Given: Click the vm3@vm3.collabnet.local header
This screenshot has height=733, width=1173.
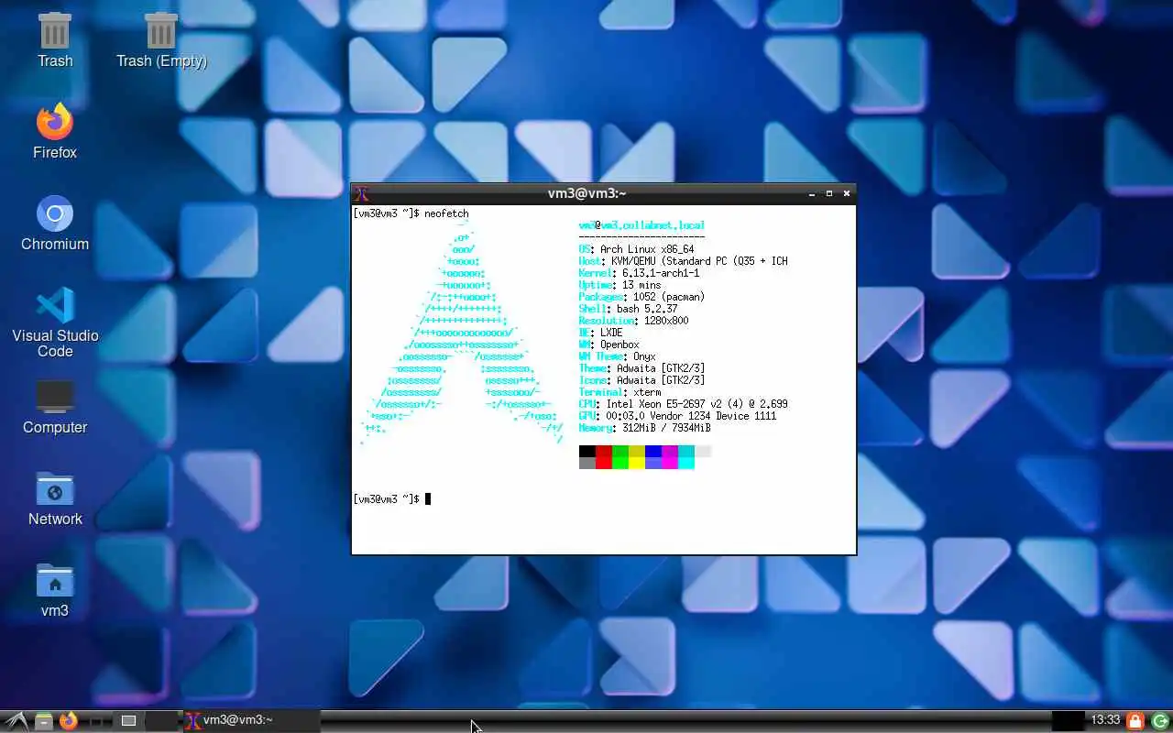Looking at the screenshot, I should click(641, 225).
